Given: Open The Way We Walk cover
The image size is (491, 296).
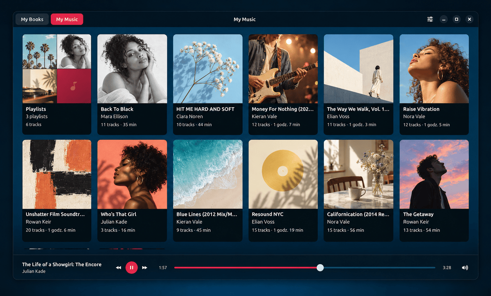Looking at the screenshot, I should [x=358, y=69].
